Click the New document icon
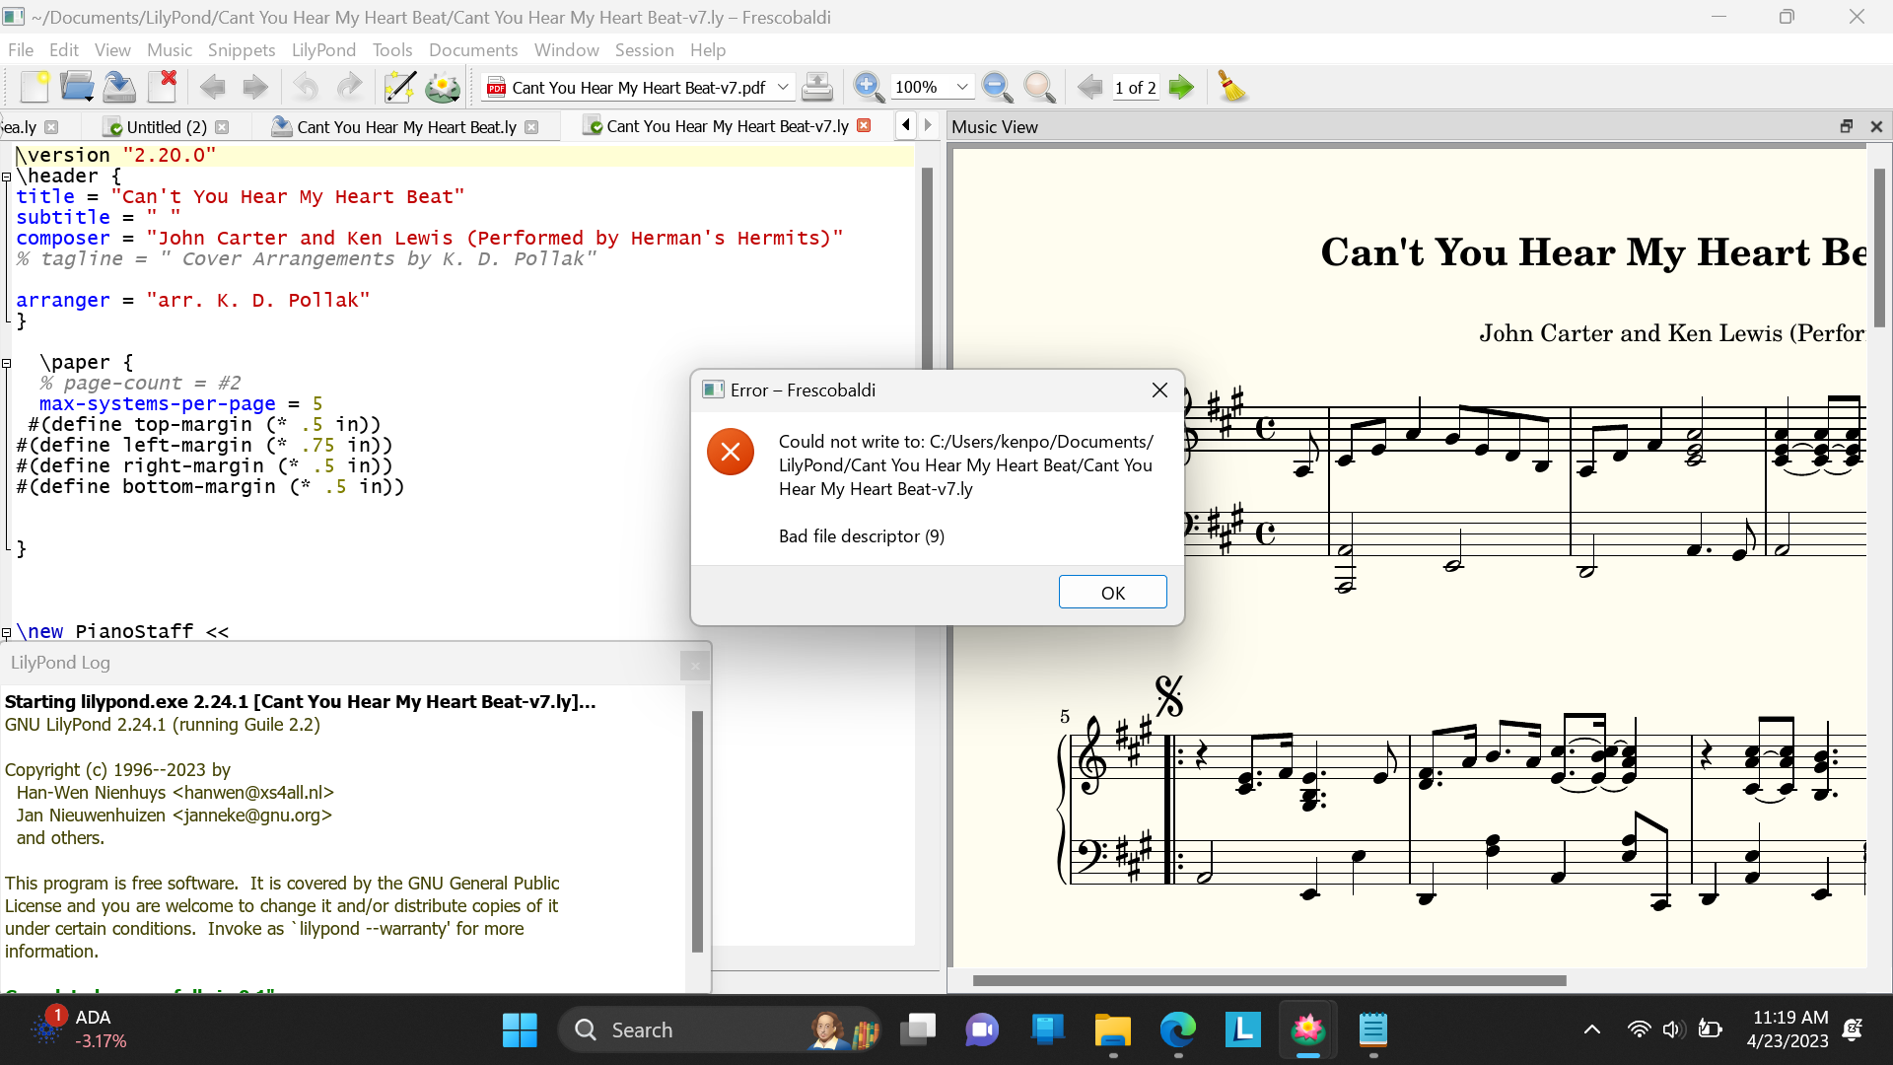 point(35,88)
